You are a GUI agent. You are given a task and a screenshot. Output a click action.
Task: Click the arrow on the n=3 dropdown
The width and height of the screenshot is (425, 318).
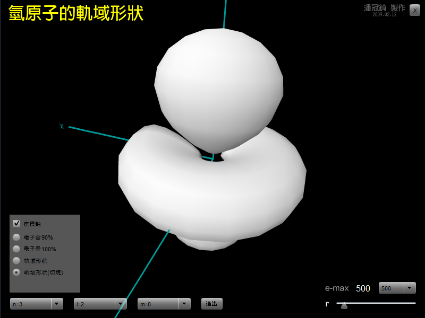(57, 304)
